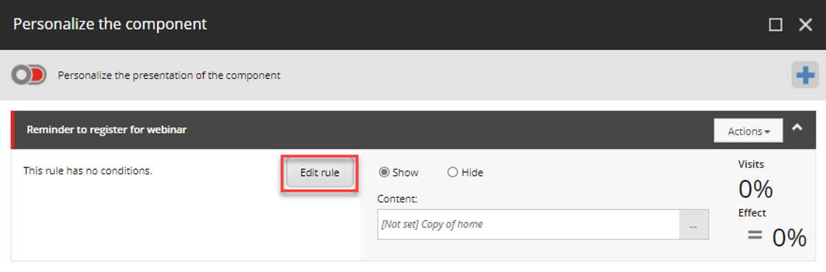Click the Content field showing Copy of home

pyautogui.click(x=529, y=225)
